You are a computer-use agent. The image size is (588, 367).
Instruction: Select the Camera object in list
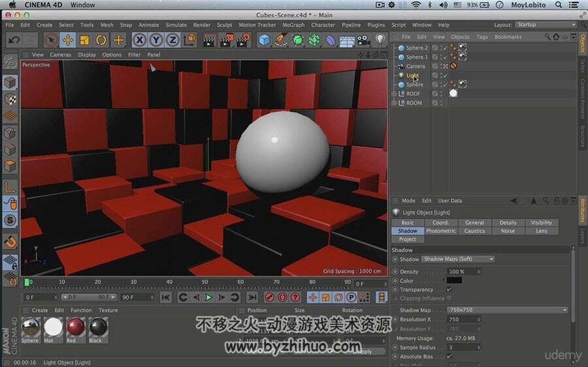(x=416, y=66)
